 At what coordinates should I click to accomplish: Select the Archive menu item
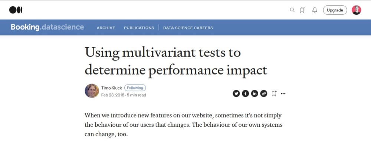point(106,28)
